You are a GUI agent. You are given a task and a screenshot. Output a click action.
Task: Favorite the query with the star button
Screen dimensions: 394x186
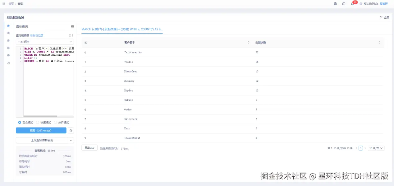(x=71, y=130)
